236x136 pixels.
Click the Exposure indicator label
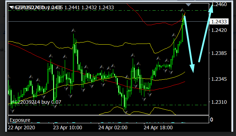click(20, 120)
